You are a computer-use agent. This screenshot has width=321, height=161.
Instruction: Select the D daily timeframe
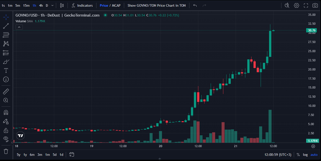click(47, 5)
